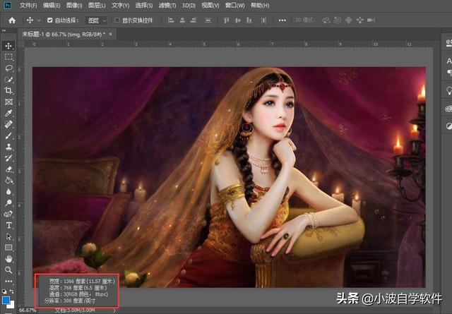
Task: Select the Rectangle shape tool
Action: (8, 248)
